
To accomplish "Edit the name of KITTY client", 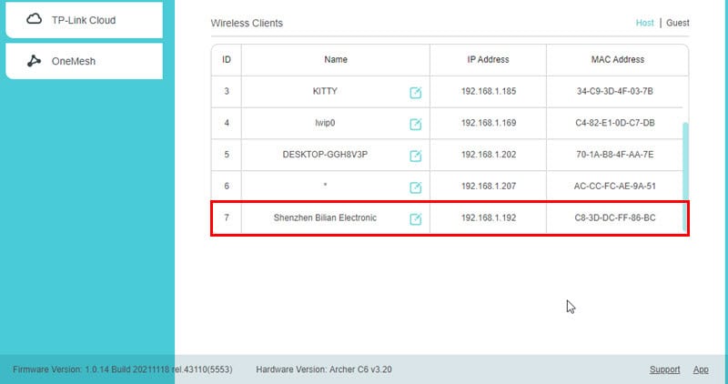I will point(416,93).
